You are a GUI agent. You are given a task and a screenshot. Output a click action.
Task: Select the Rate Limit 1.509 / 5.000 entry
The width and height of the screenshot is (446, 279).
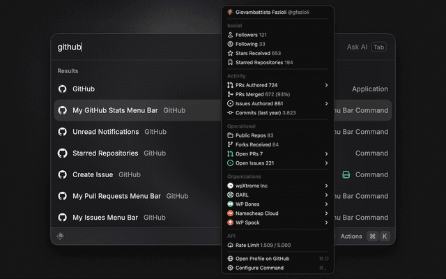click(x=277, y=245)
